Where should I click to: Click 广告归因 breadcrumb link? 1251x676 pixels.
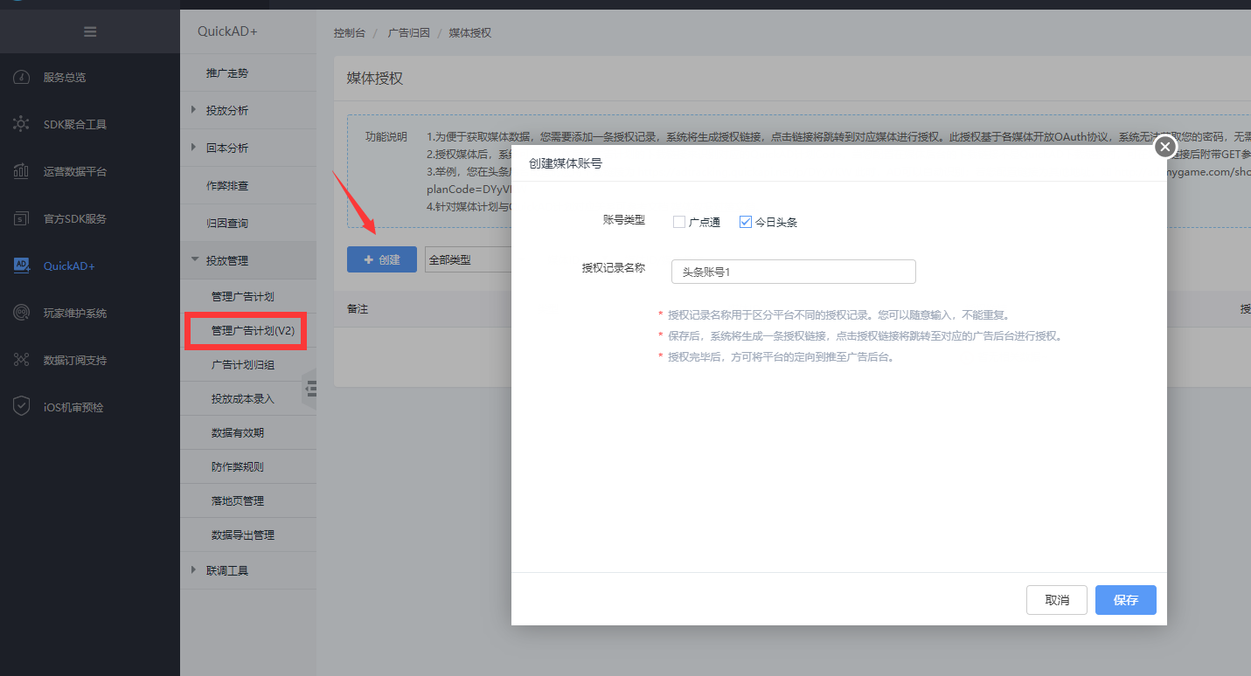[409, 33]
